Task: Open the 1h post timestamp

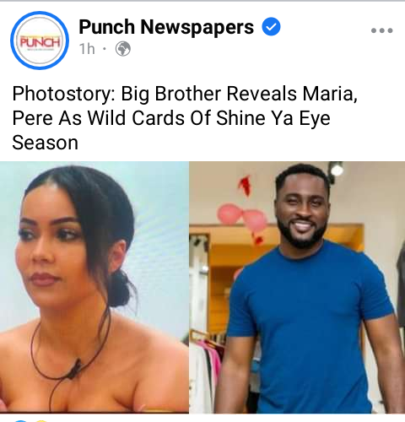Action: pos(87,49)
